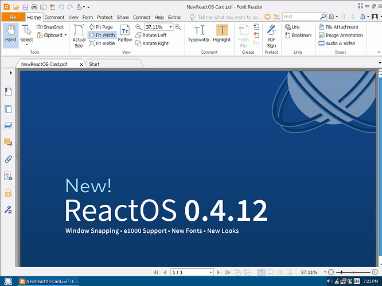Open Attachments paperclip panel in sidebar
This screenshot has width=382, height=286.
coord(8,159)
